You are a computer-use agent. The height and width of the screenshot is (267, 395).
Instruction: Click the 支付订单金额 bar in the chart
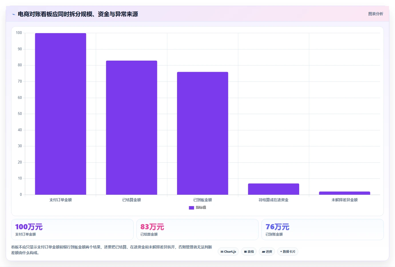pyautogui.click(x=61, y=114)
